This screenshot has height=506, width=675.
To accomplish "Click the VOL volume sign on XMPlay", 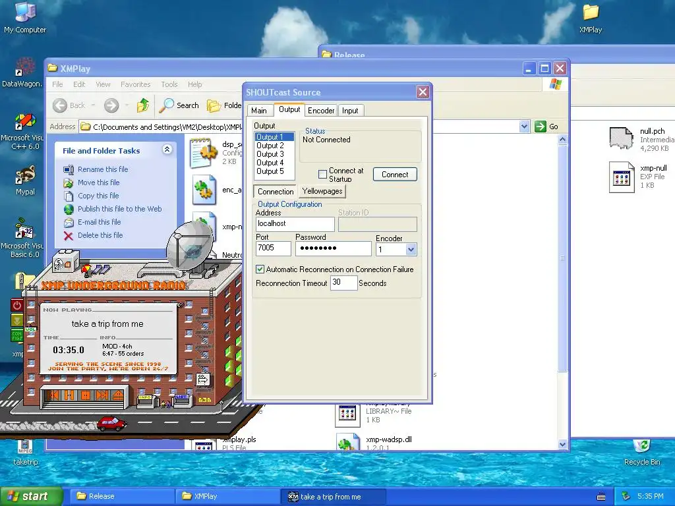I will pos(30,329).
